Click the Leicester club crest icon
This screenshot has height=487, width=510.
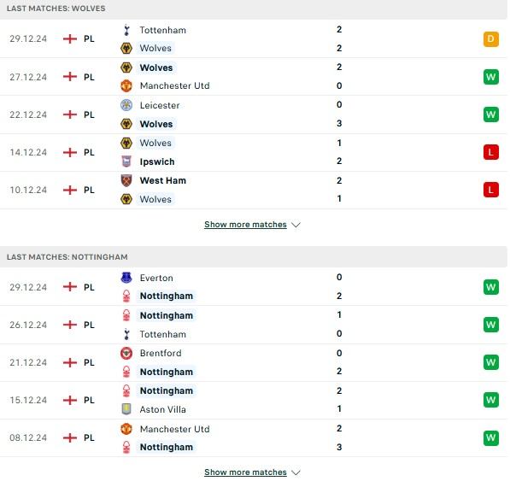(x=126, y=105)
